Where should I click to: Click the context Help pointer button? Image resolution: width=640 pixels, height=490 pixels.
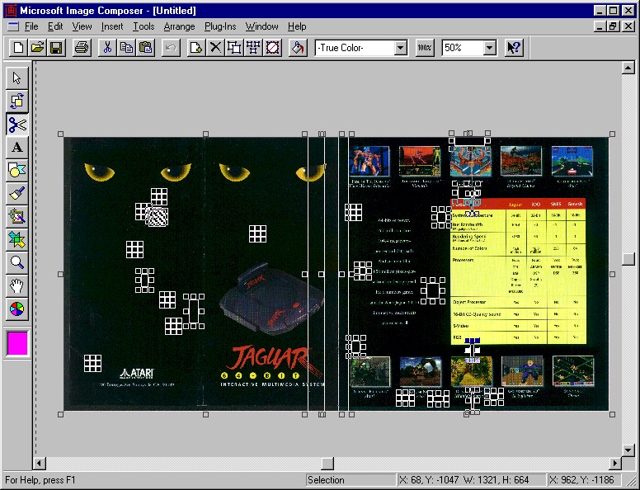click(514, 48)
